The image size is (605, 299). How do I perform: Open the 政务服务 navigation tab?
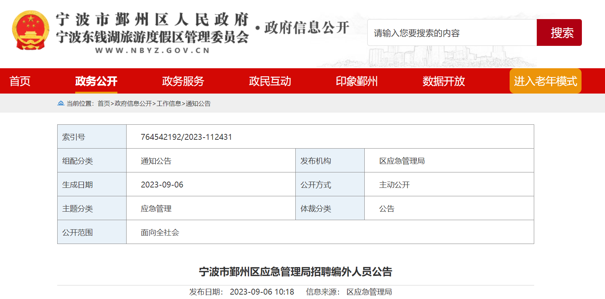pos(183,81)
